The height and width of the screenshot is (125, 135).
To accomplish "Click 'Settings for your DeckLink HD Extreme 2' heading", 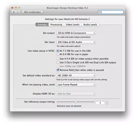I will point(67,19).
